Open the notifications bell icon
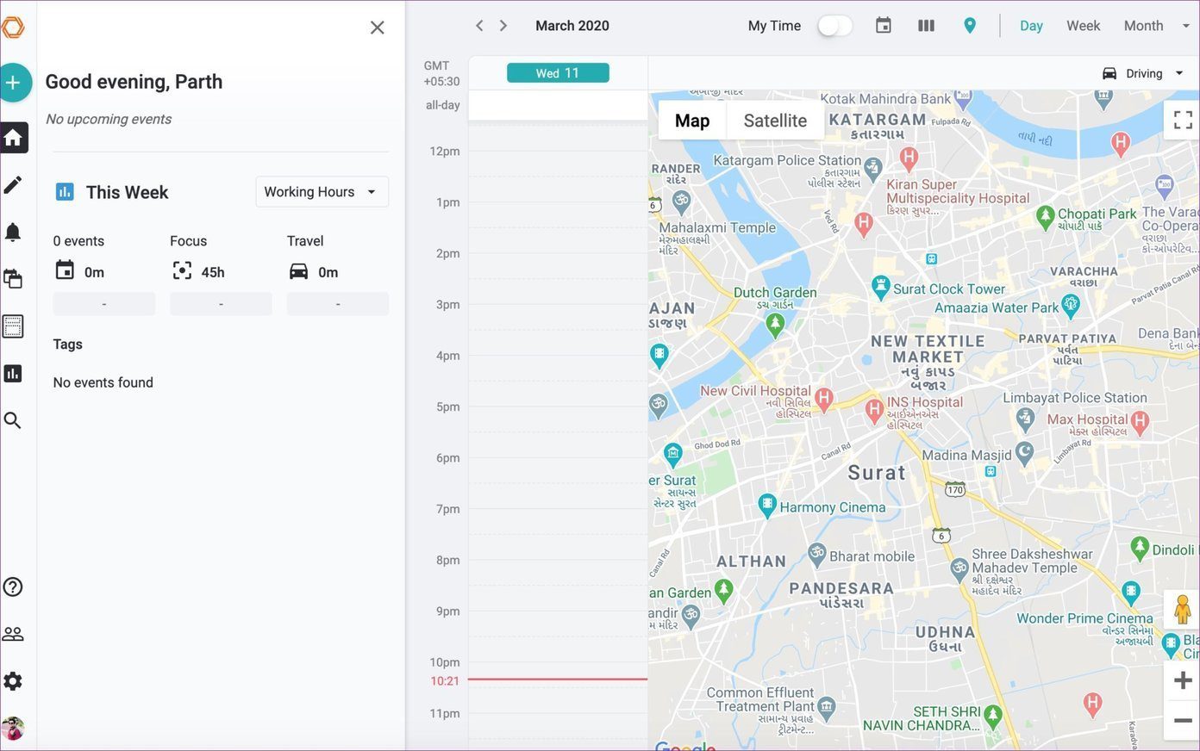The height and width of the screenshot is (751, 1200). coord(13,232)
